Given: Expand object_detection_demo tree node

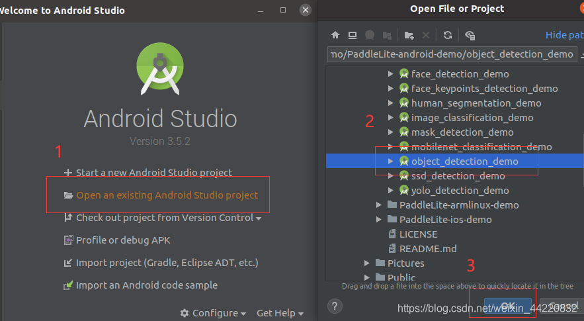Looking at the screenshot, I should (390, 161).
